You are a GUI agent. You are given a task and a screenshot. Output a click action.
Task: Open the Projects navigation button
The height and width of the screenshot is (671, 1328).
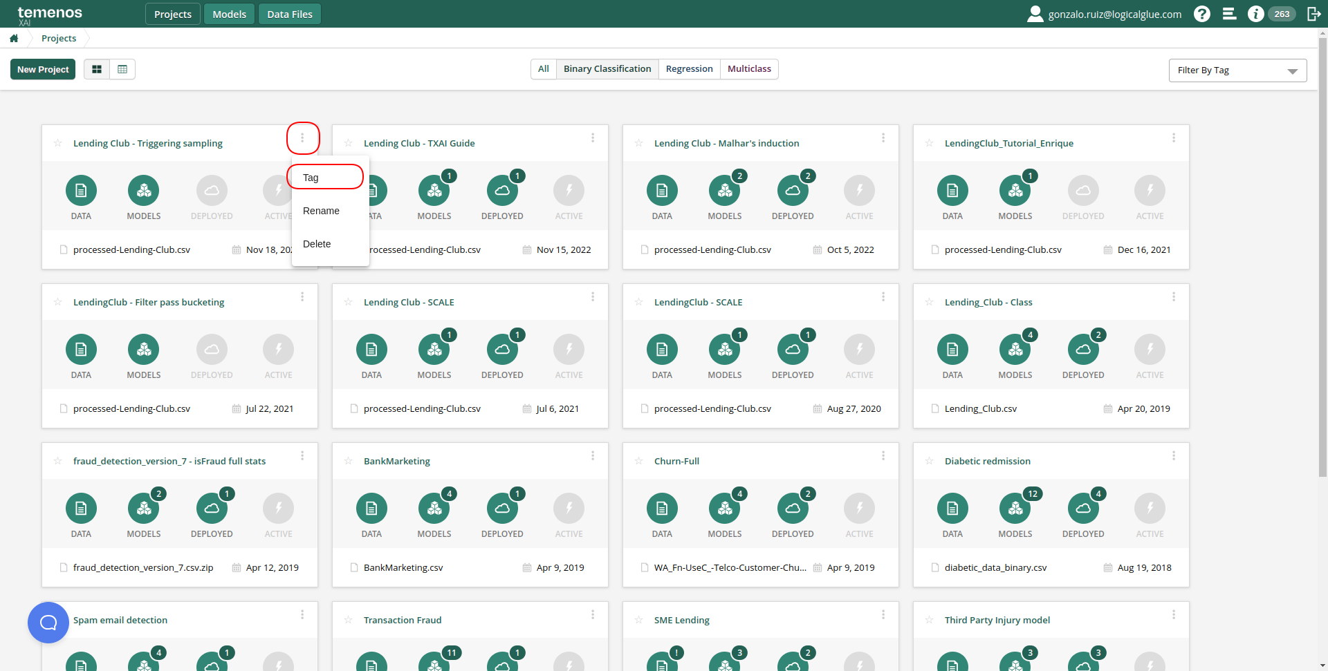(x=173, y=14)
